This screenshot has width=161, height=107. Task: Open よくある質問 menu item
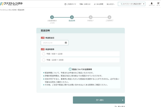(98, 4)
